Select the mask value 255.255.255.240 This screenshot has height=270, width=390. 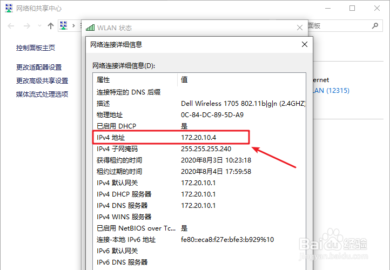pos(206,149)
